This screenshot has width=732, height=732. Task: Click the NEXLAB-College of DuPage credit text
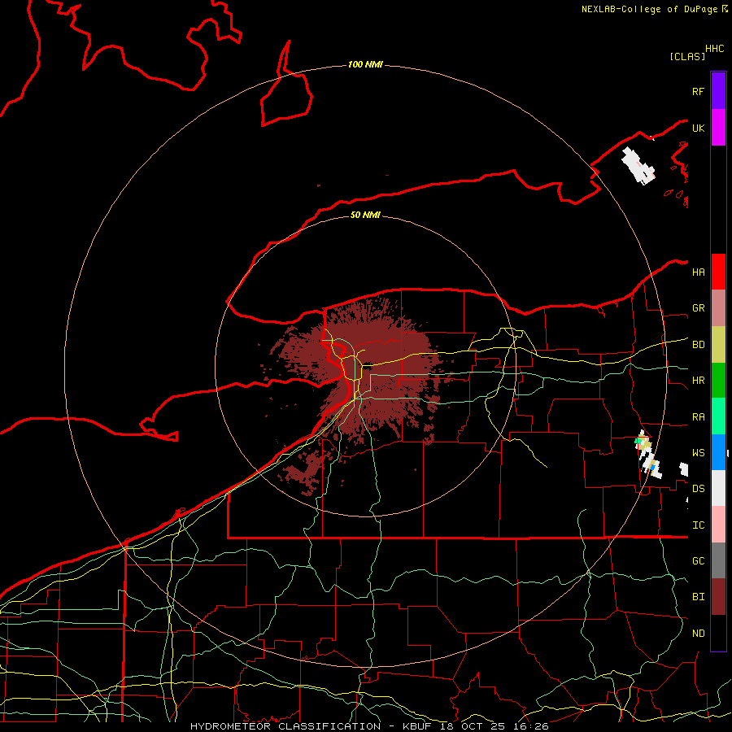coord(649,9)
